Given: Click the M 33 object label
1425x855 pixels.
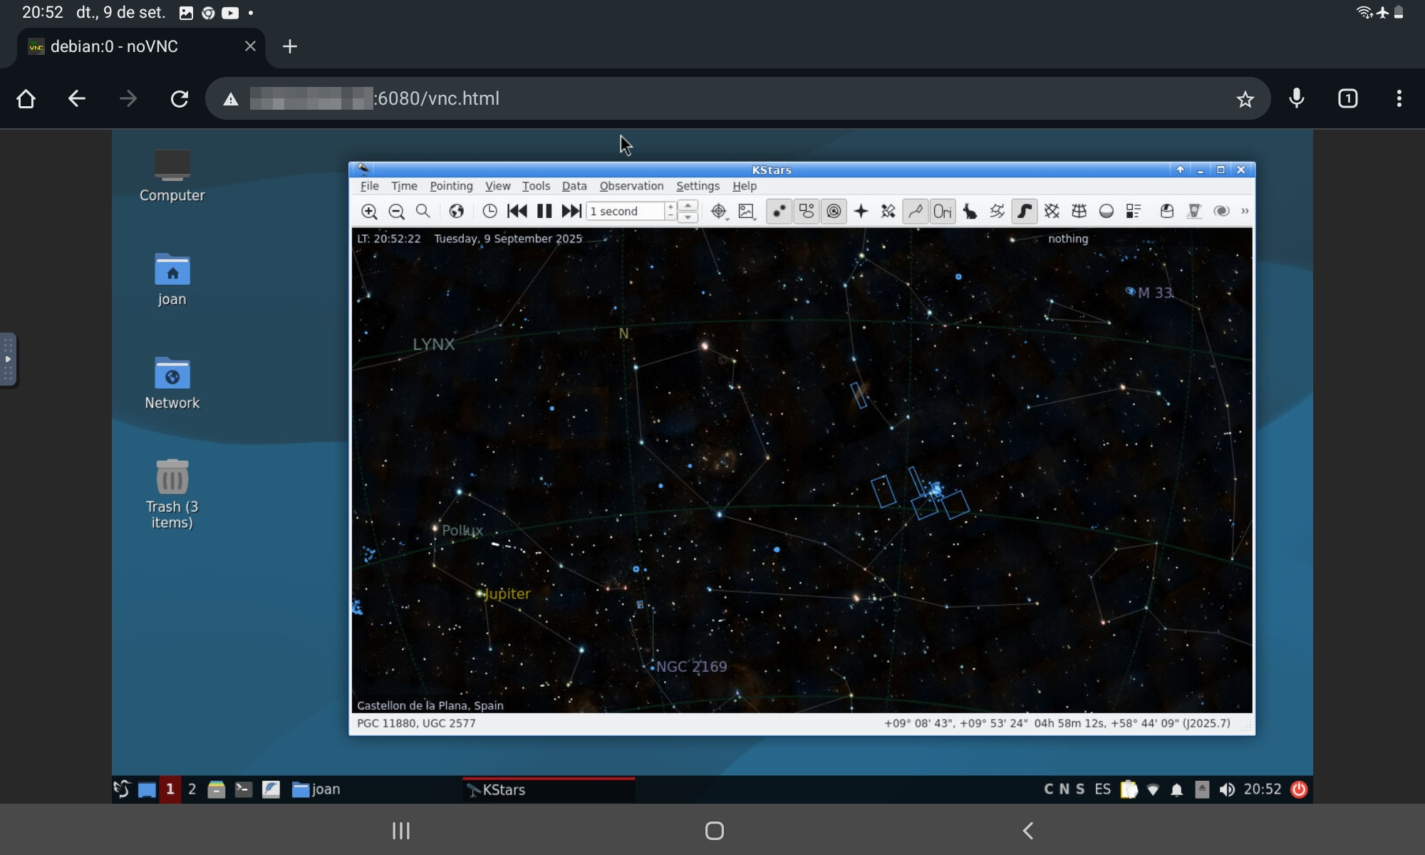Looking at the screenshot, I should click(1155, 293).
